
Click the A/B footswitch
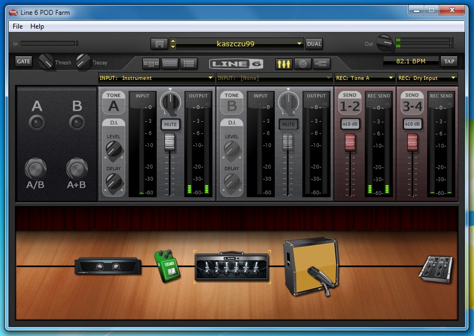(36, 169)
